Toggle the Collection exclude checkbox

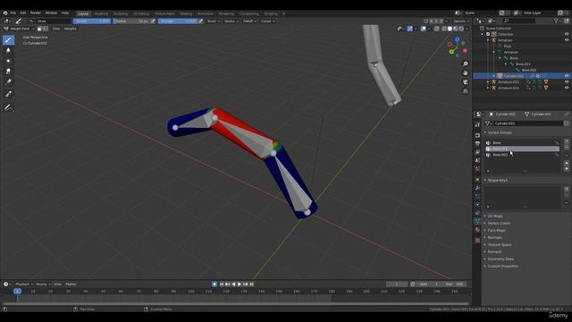[x=488, y=34]
